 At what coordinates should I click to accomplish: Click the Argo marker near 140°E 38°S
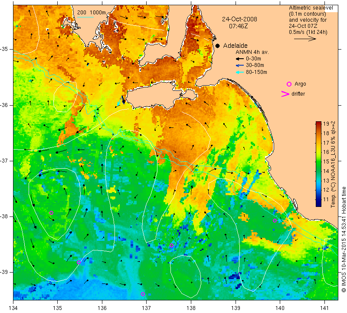pyautogui.click(x=275, y=220)
